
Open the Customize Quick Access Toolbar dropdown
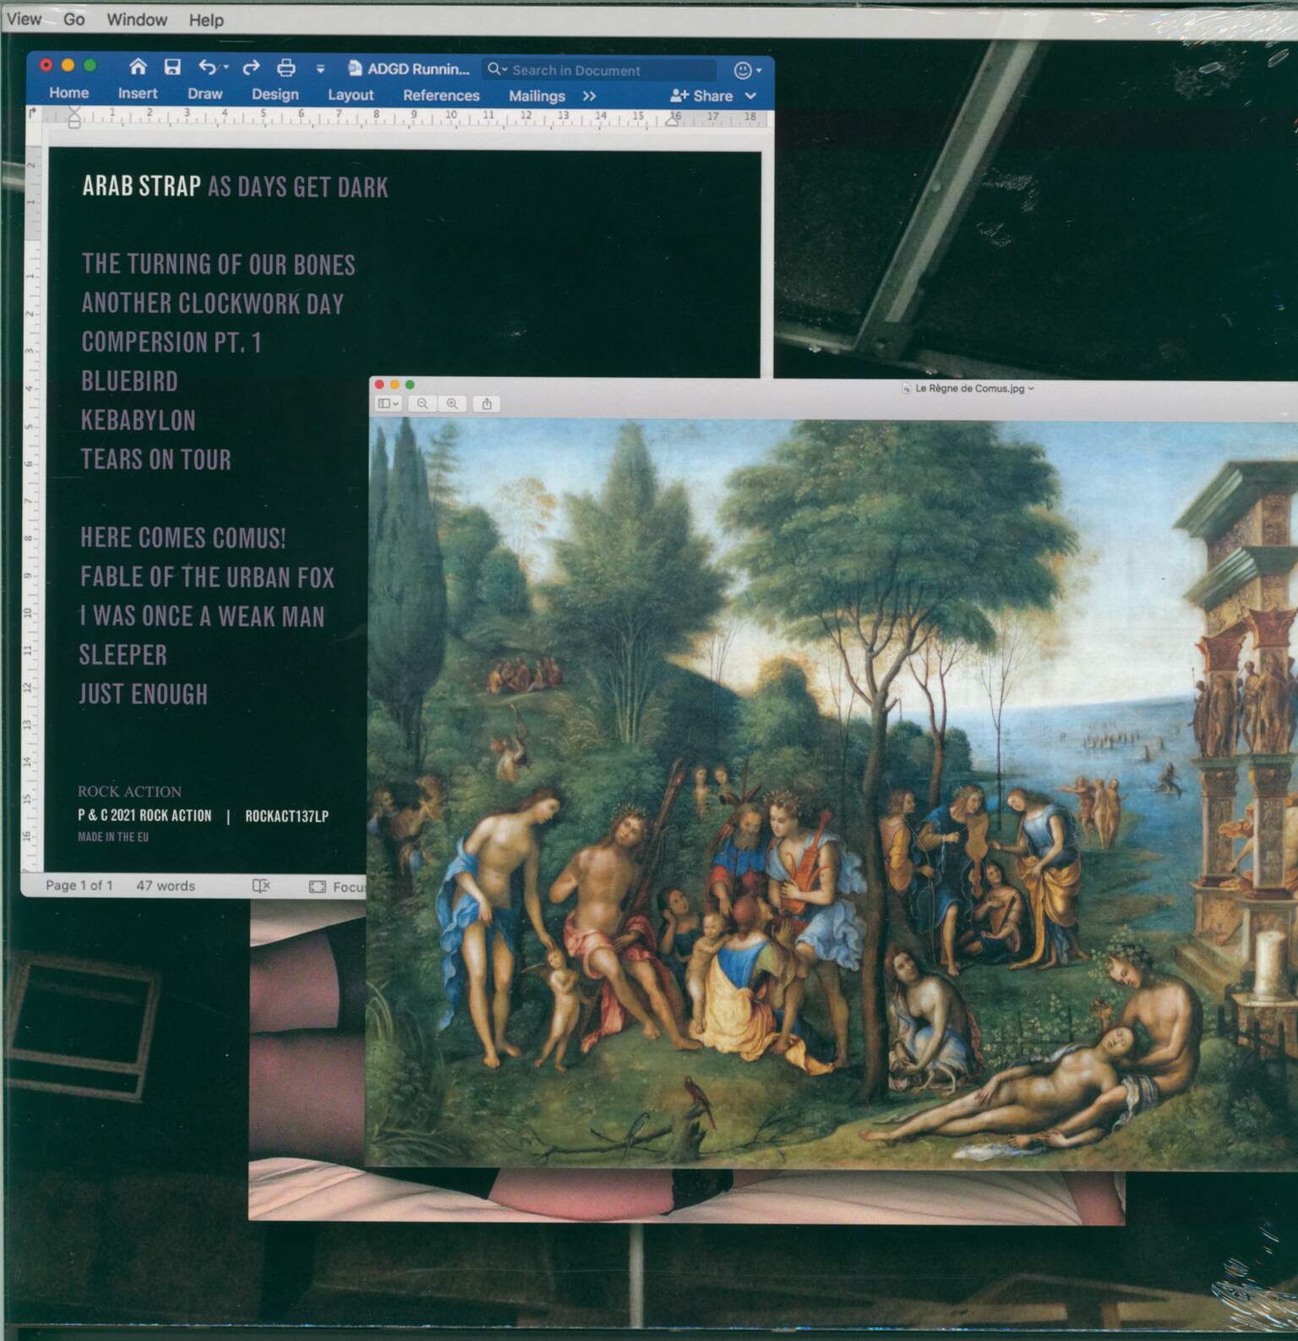point(320,68)
